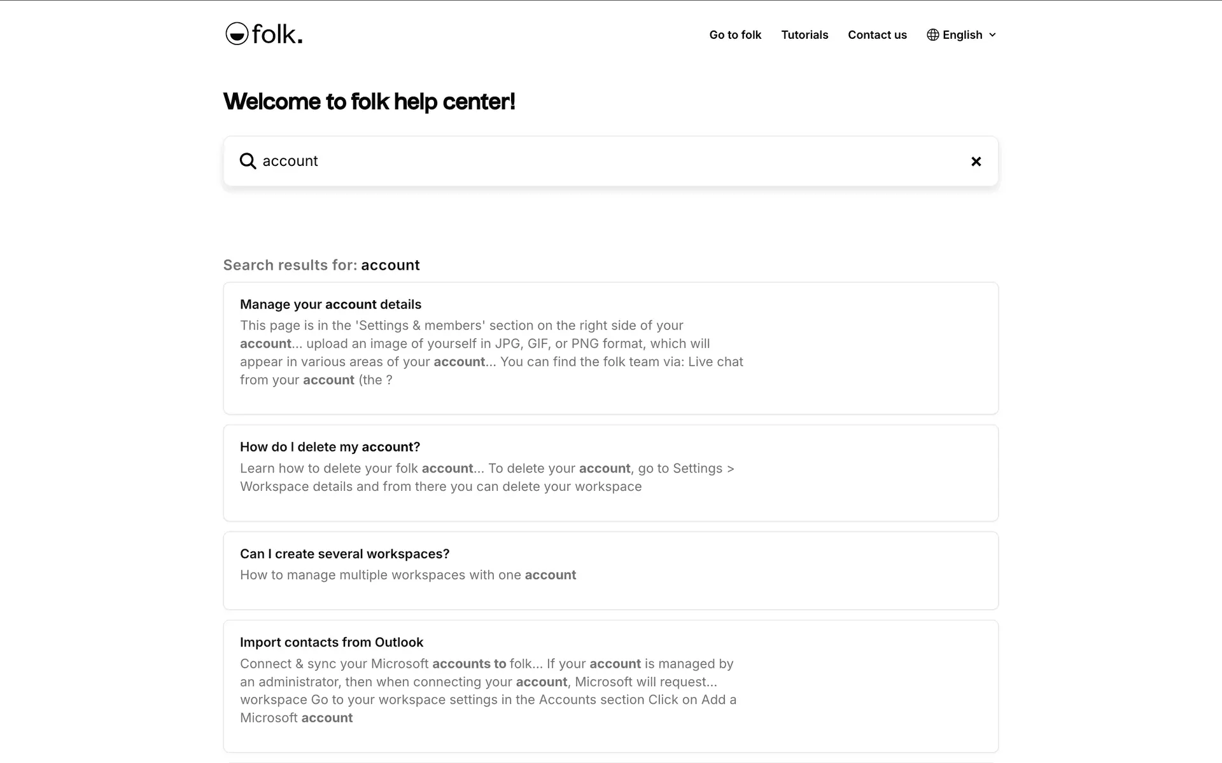Click the Manage account details result description
Viewport: 1222px width, 763px height.
[491, 353]
